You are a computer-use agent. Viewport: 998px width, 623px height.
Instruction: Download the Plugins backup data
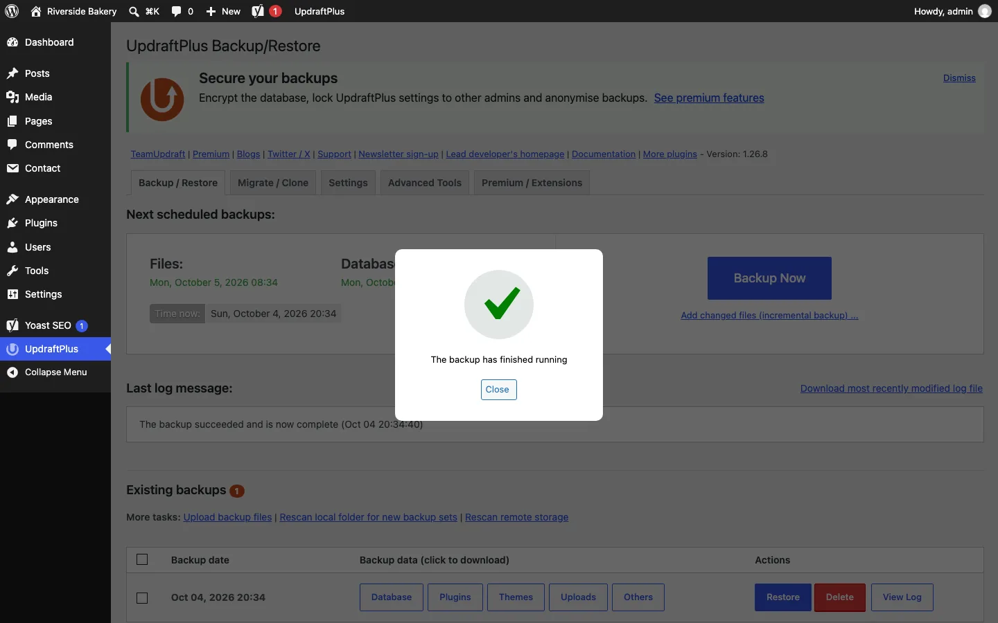[455, 597]
